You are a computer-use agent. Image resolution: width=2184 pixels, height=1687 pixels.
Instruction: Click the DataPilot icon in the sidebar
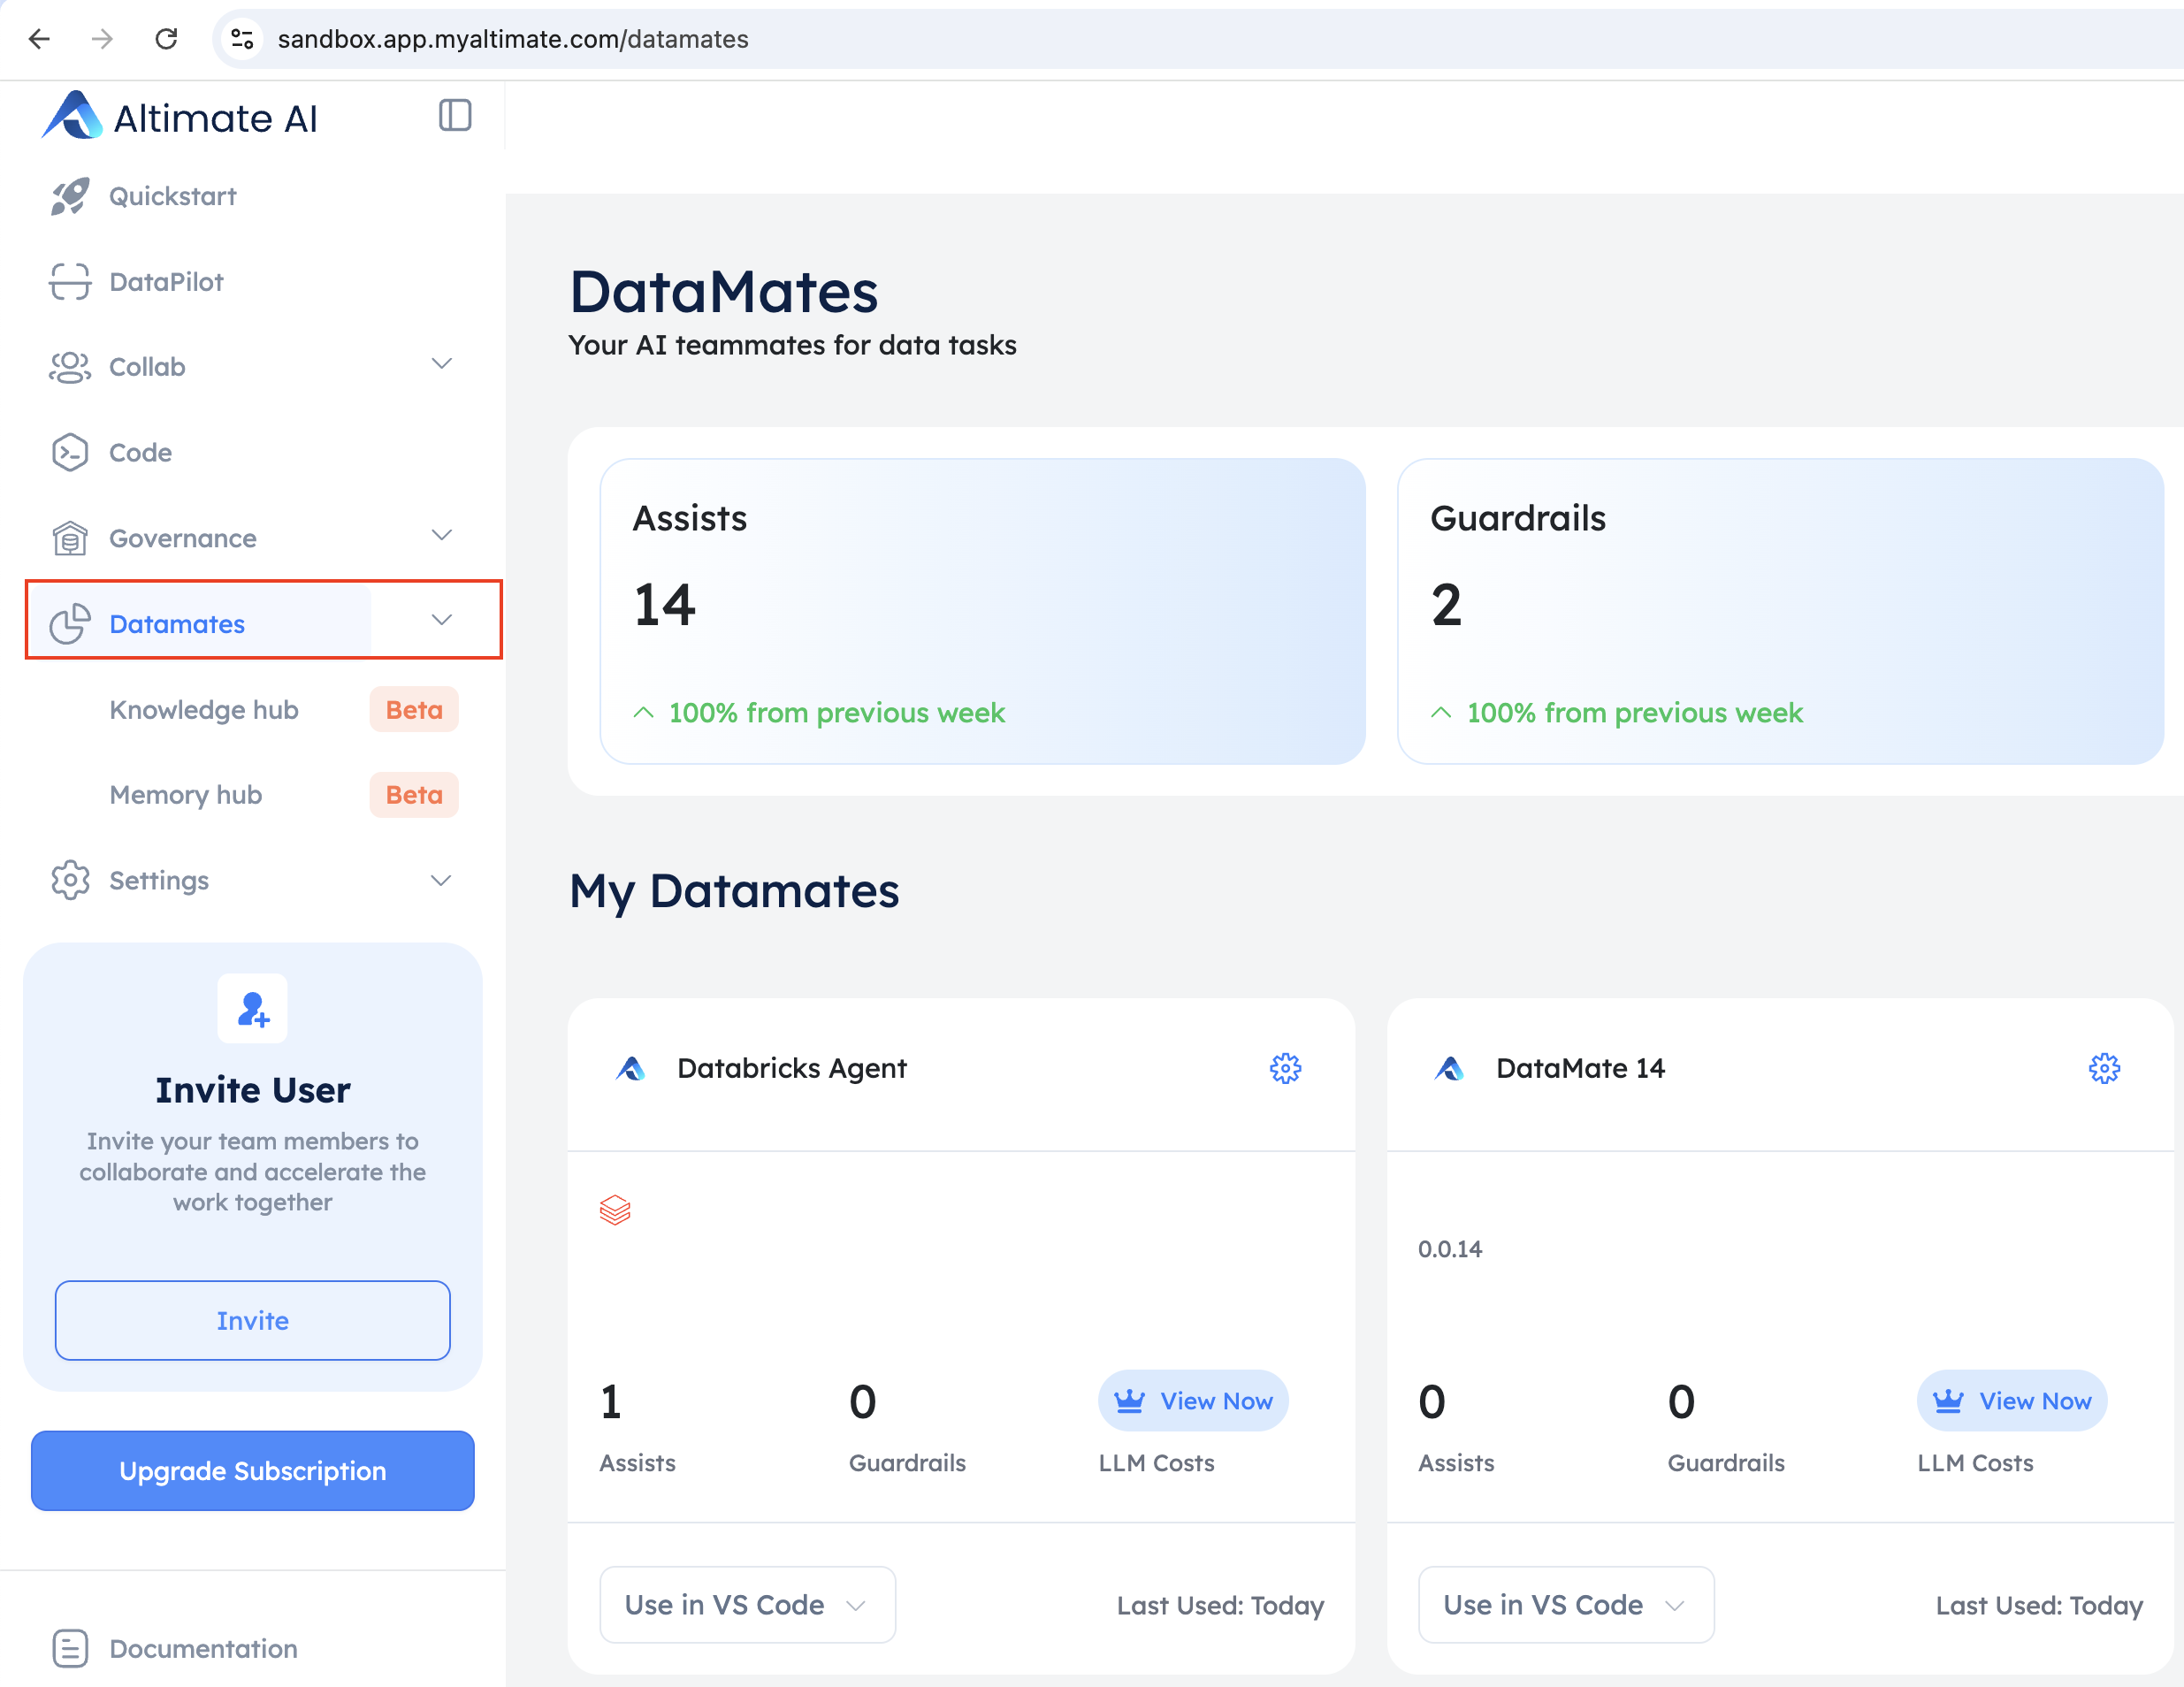[x=70, y=282]
